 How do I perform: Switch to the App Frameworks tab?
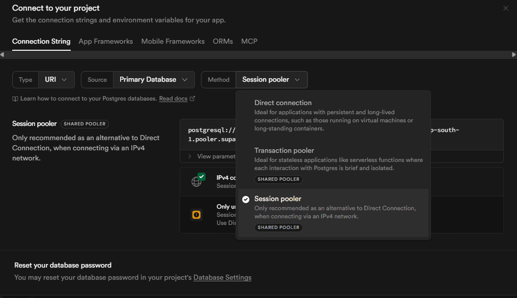(x=105, y=41)
